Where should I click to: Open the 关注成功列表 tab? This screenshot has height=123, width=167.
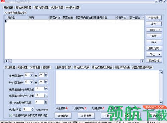(122, 67)
